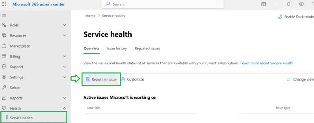The image size is (314, 123).
Task: Click the Search input field
Action: pyautogui.click(x=162, y=4)
